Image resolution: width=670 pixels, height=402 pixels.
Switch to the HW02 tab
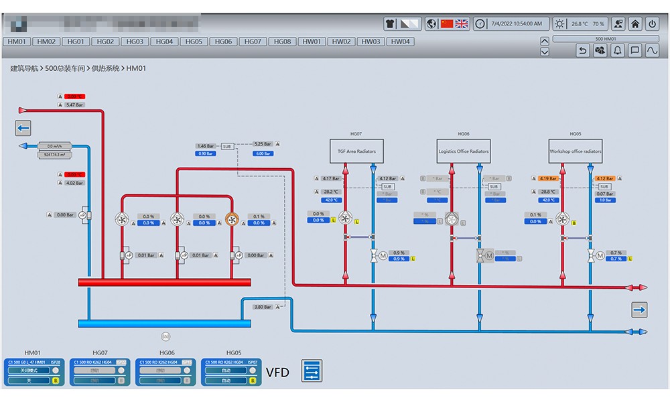point(341,42)
